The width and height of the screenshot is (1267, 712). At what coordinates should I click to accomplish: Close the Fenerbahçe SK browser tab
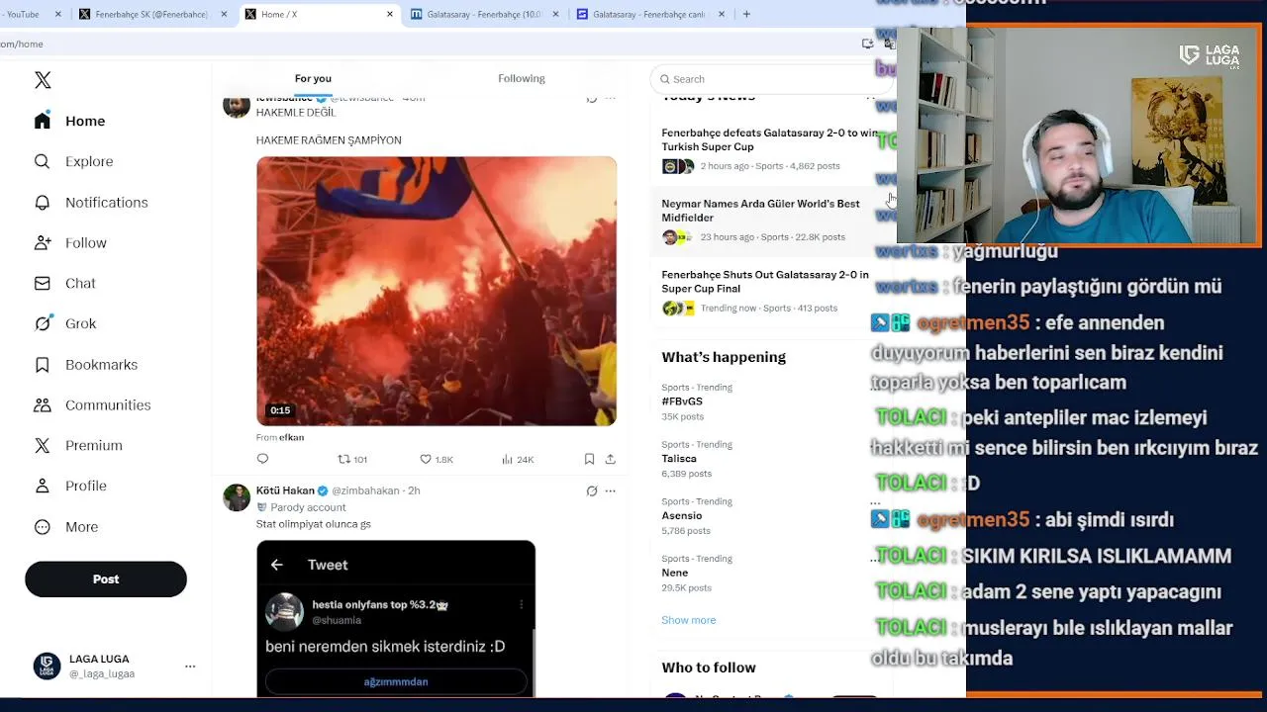point(225,14)
